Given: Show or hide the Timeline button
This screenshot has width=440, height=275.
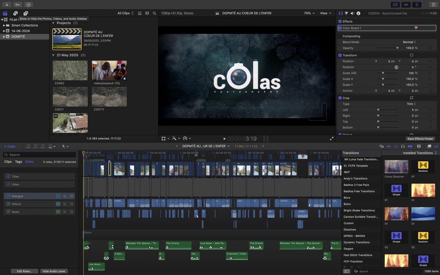Looking at the screenshot, I should [406, 4].
